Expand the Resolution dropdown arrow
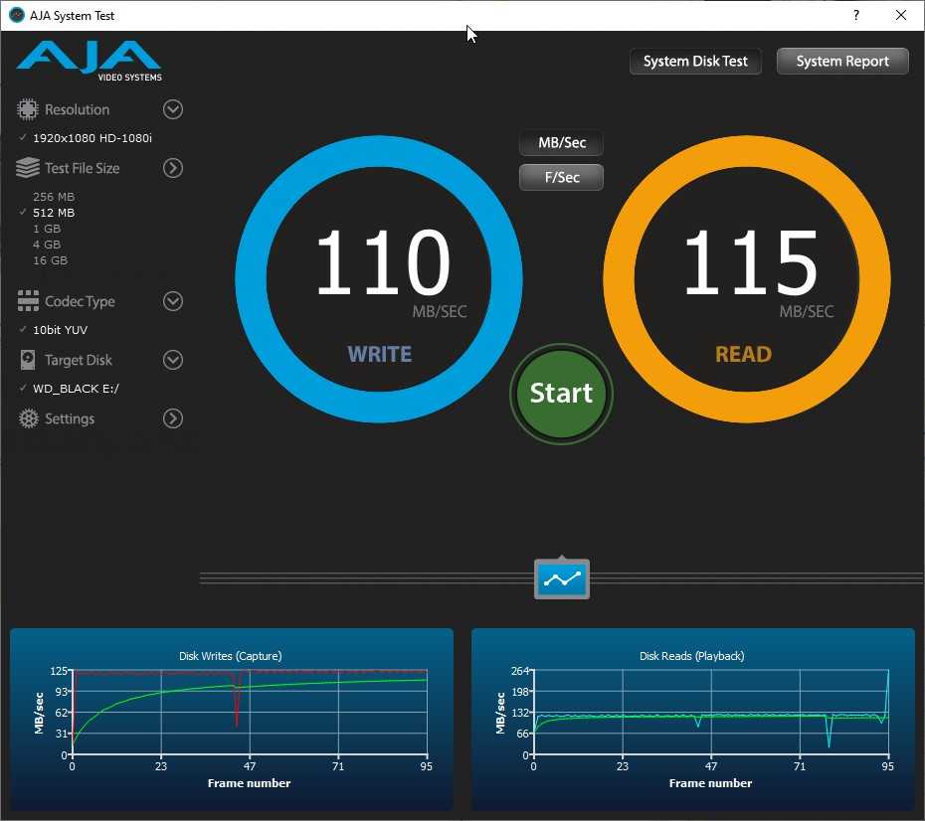925x821 pixels. [x=173, y=109]
